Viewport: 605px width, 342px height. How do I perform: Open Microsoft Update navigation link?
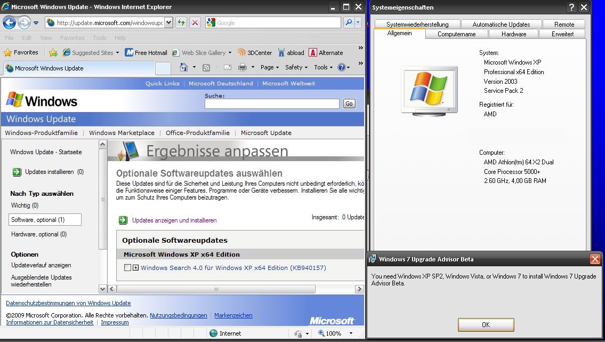pos(266,133)
